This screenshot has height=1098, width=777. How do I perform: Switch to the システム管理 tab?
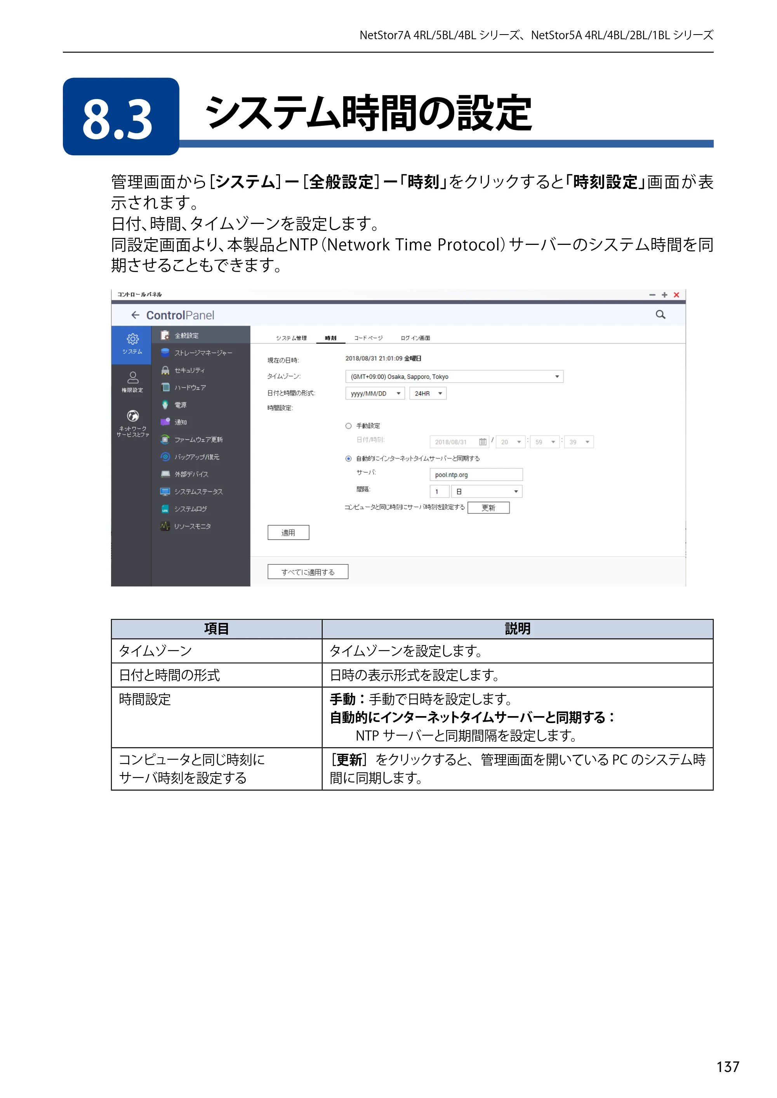[291, 338]
